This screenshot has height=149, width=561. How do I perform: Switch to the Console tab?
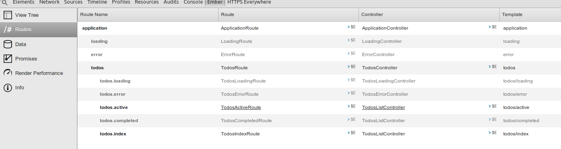click(193, 2)
